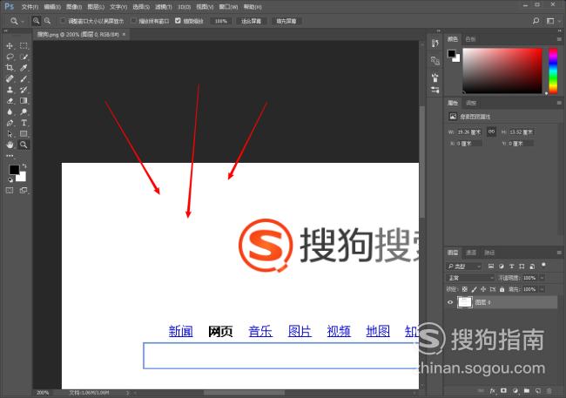Hide layer 0 with eye icon
The image size is (566, 398).
[450, 303]
